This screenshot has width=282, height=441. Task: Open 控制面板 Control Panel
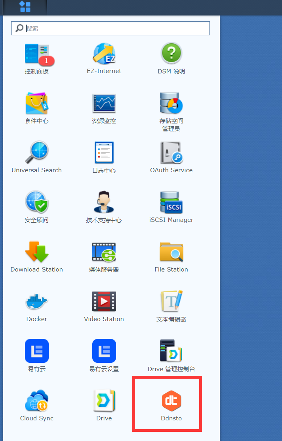click(x=37, y=59)
